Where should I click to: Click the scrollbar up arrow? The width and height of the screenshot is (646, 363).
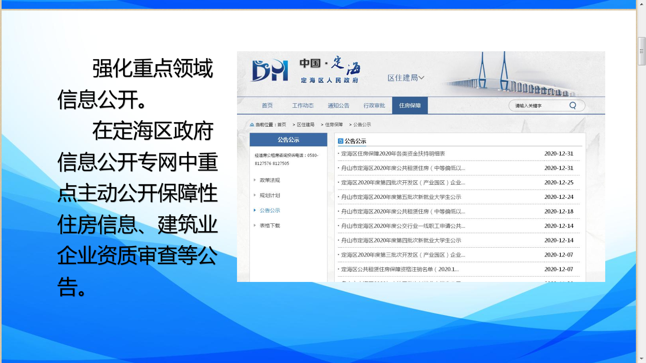pos(642,4)
